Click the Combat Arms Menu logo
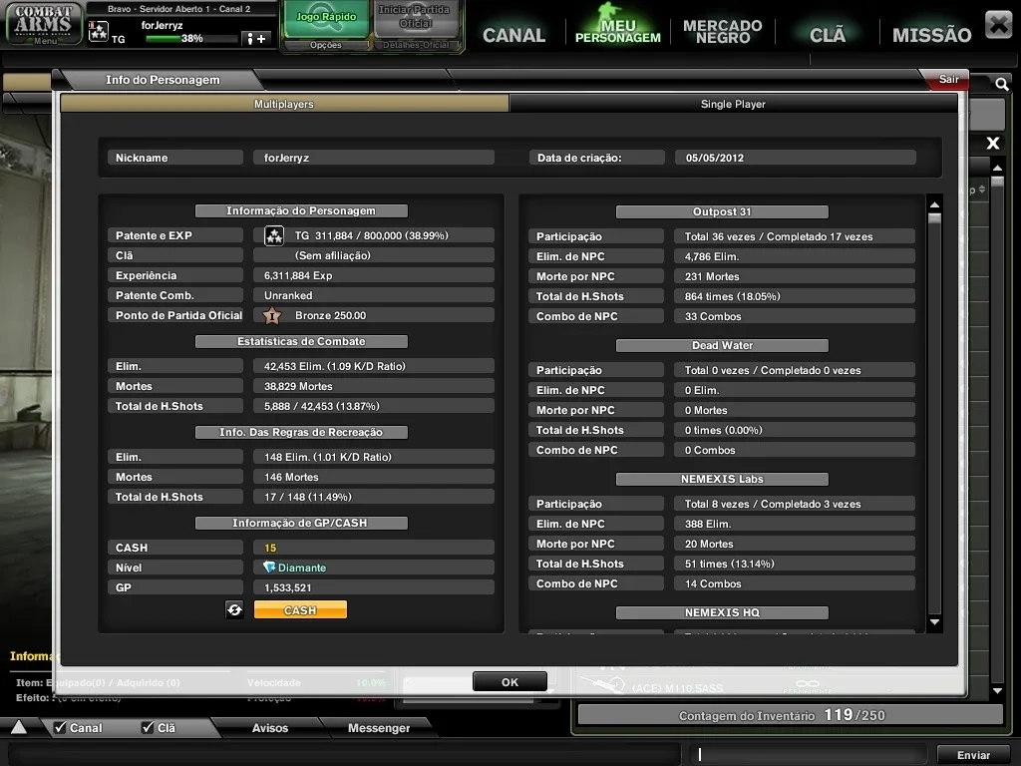 pos(44,24)
